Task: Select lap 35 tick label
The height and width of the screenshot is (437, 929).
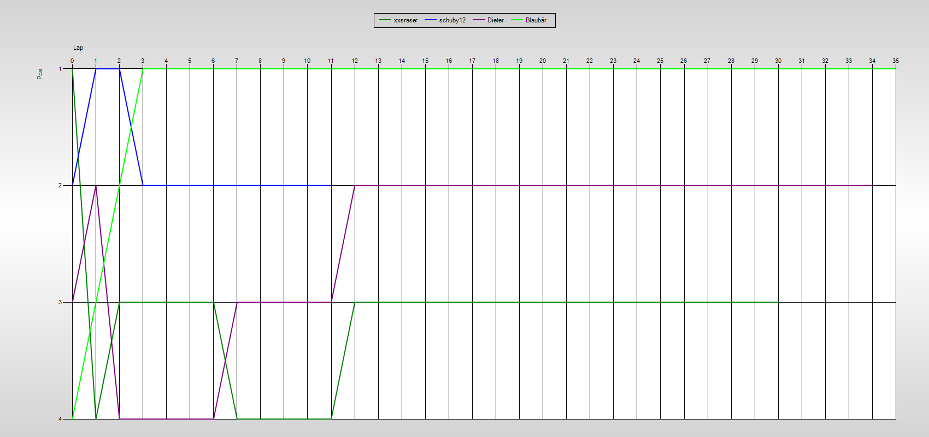Action: coord(896,61)
